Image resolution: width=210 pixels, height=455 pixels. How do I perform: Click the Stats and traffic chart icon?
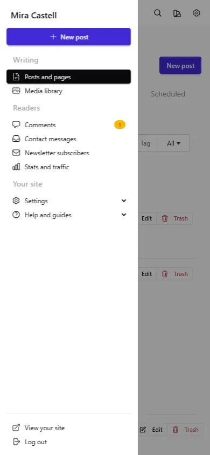pyautogui.click(x=16, y=167)
